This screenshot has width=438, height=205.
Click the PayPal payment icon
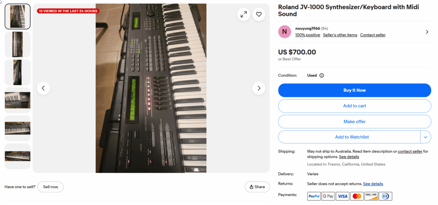[314, 196]
